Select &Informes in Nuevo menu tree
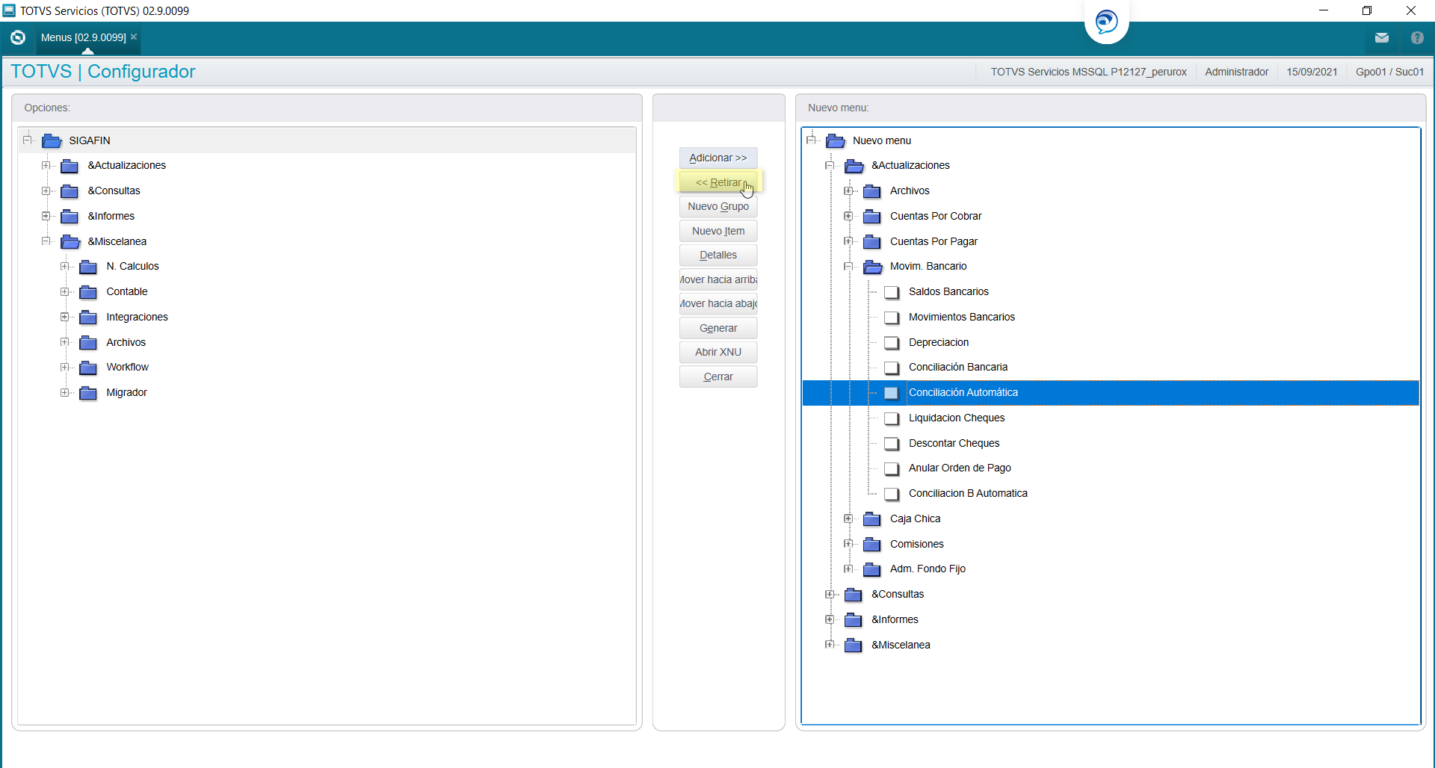This screenshot has width=1435, height=768. (x=895, y=619)
